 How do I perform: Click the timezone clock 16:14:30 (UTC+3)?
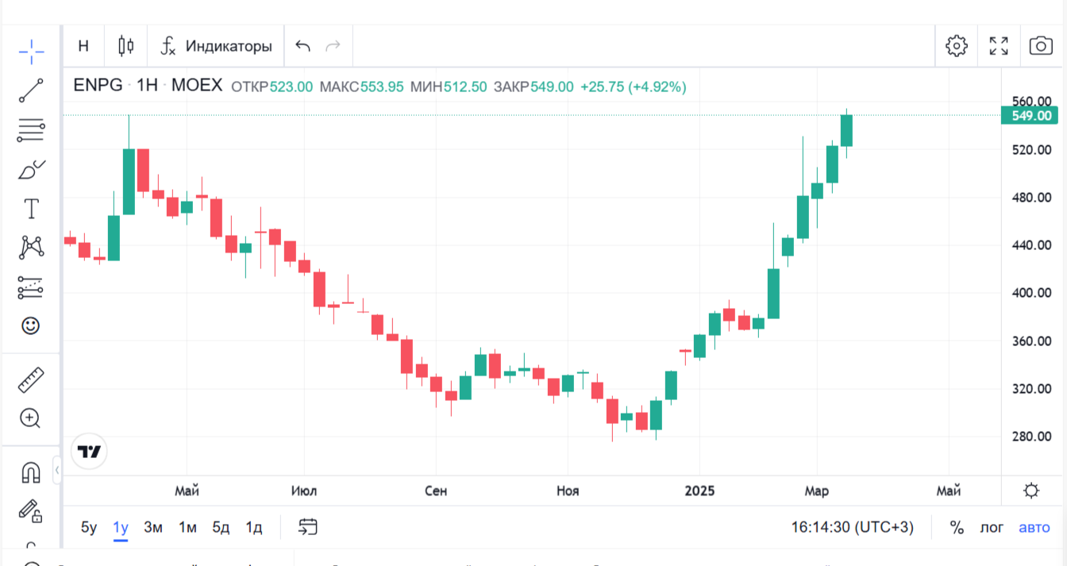pos(852,527)
